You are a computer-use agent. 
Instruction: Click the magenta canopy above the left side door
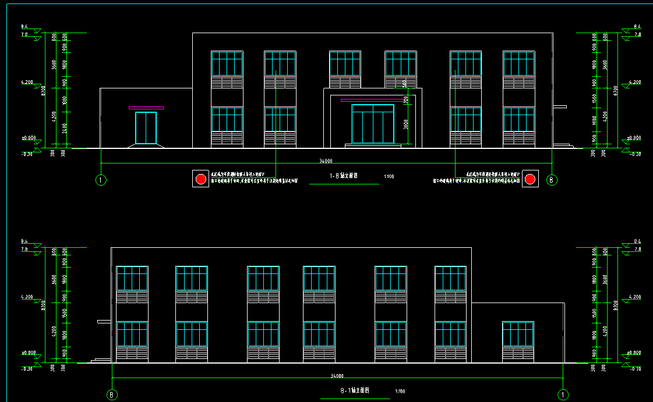point(146,108)
